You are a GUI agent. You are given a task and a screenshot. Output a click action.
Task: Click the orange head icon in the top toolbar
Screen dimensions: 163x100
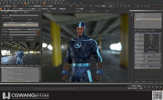(44, 3)
